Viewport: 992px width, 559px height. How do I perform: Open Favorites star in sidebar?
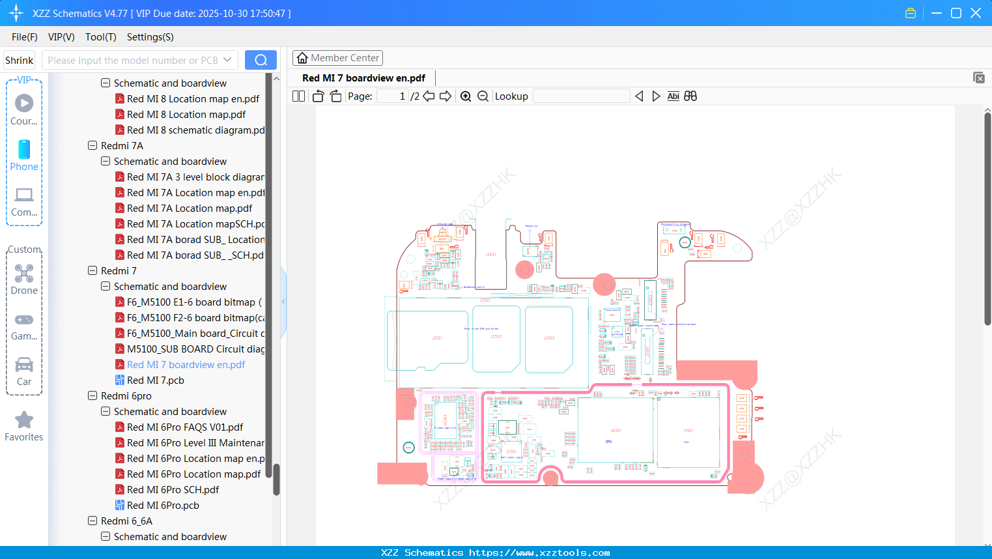click(x=24, y=426)
